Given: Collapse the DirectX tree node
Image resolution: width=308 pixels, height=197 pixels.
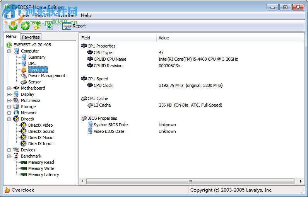Looking at the screenshot, I should pos(9,119).
